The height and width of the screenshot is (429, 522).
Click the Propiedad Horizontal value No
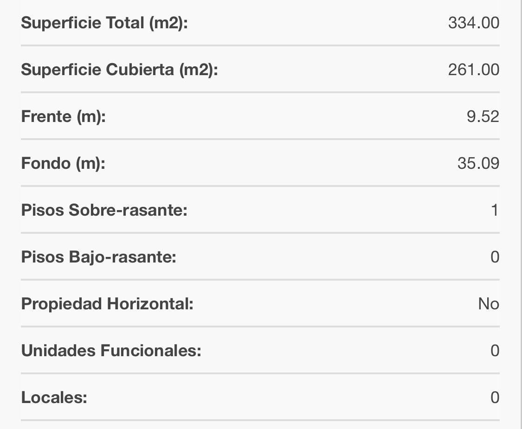[x=489, y=304]
